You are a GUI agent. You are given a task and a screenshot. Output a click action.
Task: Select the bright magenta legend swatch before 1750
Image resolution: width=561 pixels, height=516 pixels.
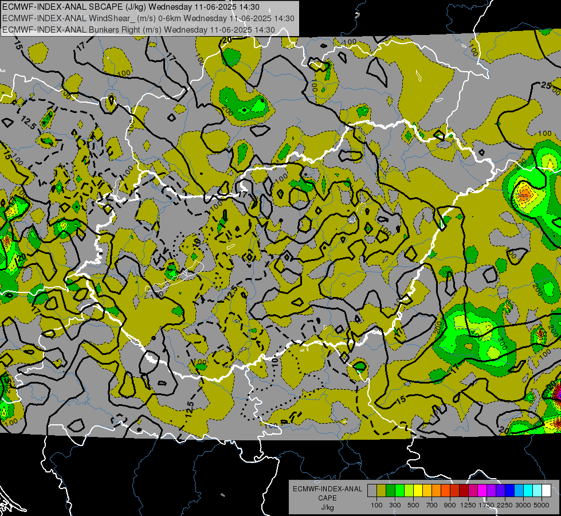click(x=482, y=491)
